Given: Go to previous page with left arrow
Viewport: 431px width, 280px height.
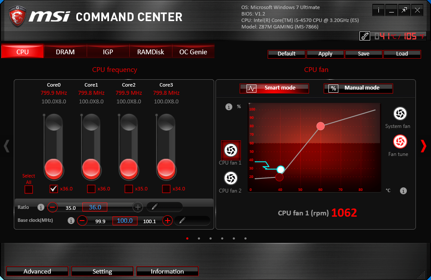Looking at the screenshot, I should (x=6, y=146).
